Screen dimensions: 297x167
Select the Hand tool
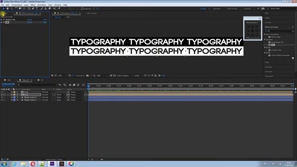[7, 8]
